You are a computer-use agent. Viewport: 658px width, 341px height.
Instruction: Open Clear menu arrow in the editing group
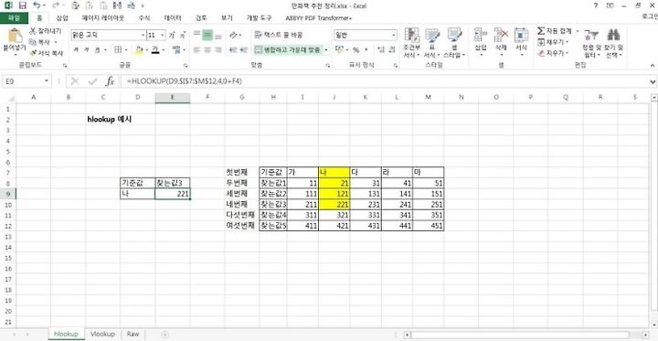[567, 53]
